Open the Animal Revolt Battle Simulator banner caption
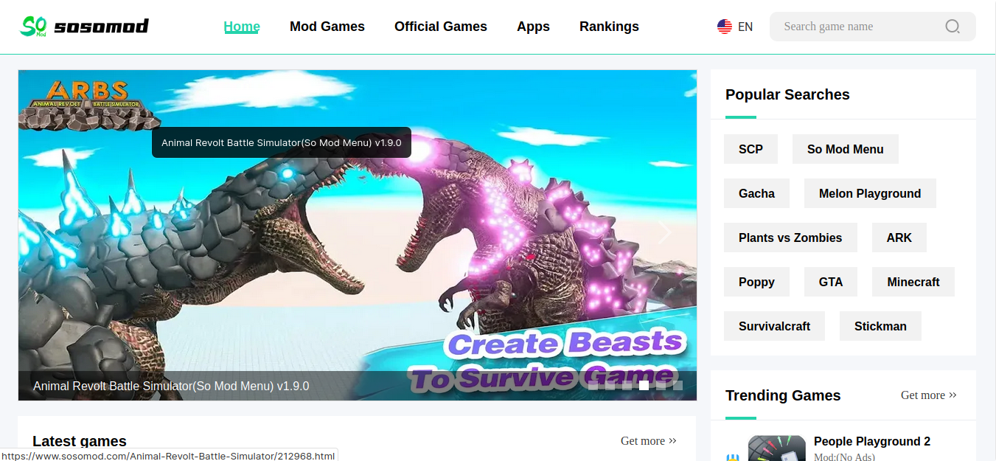This screenshot has width=996, height=461. [x=171, y=386]
